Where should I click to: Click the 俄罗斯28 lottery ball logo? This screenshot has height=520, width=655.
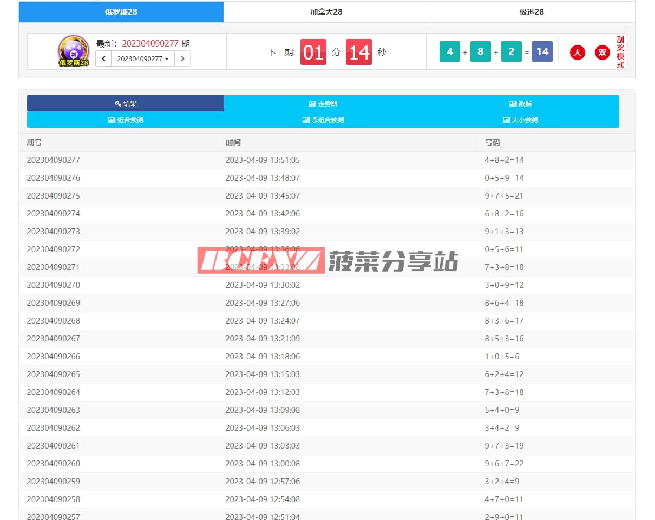tap(74, 51)
